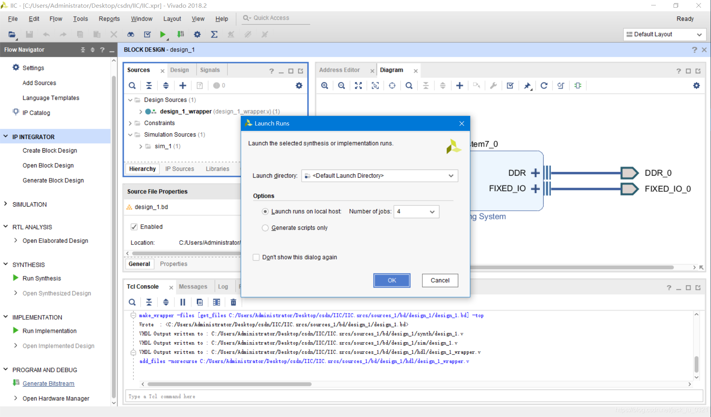Collapse the Design Sources tree node
The image size is (711, 417).
tap(130, 100)
